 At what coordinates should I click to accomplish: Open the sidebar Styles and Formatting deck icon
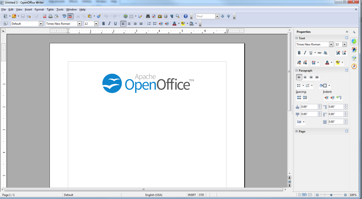(354, 49)
